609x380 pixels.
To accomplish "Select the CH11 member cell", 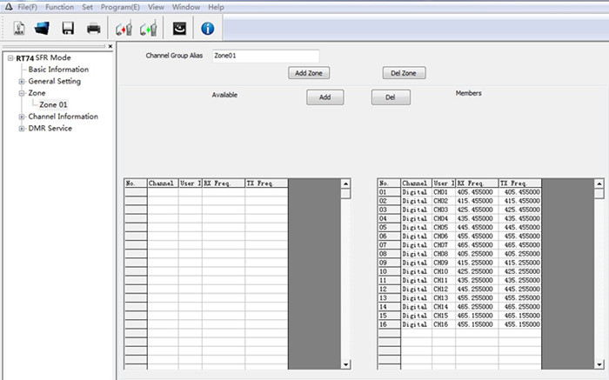I will coord(444,280).
